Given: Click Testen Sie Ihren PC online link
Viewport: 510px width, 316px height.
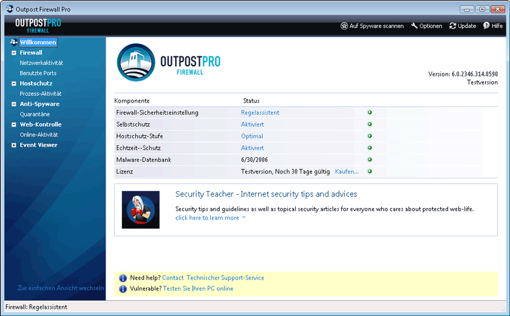Looking at the screenshot, I should point(198,288).
